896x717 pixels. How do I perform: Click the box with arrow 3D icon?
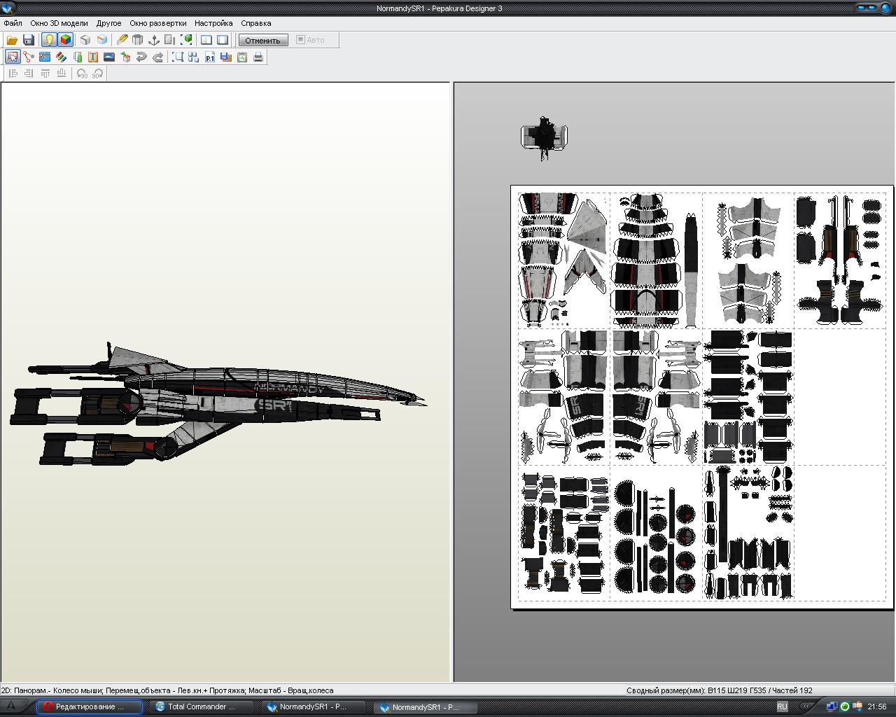pyautogui.click(x=125, y=57)
